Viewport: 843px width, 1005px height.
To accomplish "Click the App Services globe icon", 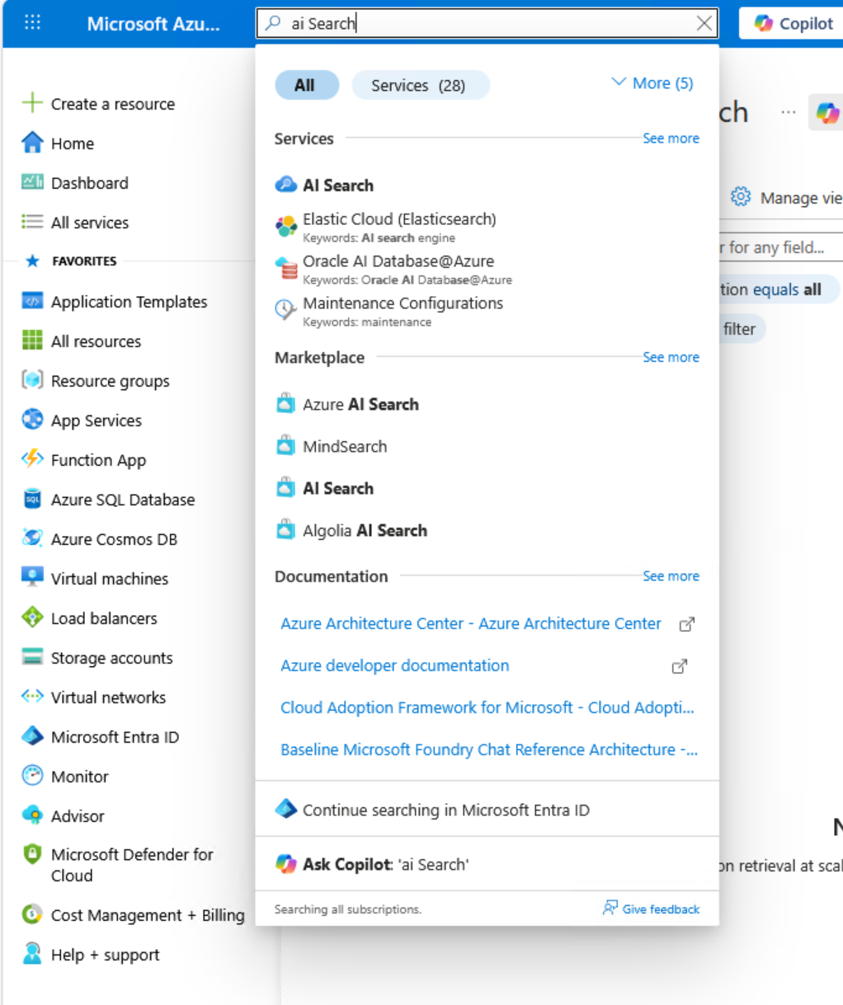I will coord(32,420).
